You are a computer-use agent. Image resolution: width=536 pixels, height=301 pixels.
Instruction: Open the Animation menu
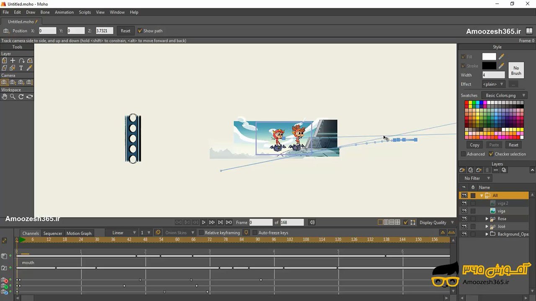click(x=64, y=12)
